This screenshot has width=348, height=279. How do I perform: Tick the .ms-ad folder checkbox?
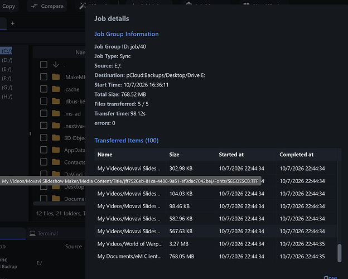[43, 113]
